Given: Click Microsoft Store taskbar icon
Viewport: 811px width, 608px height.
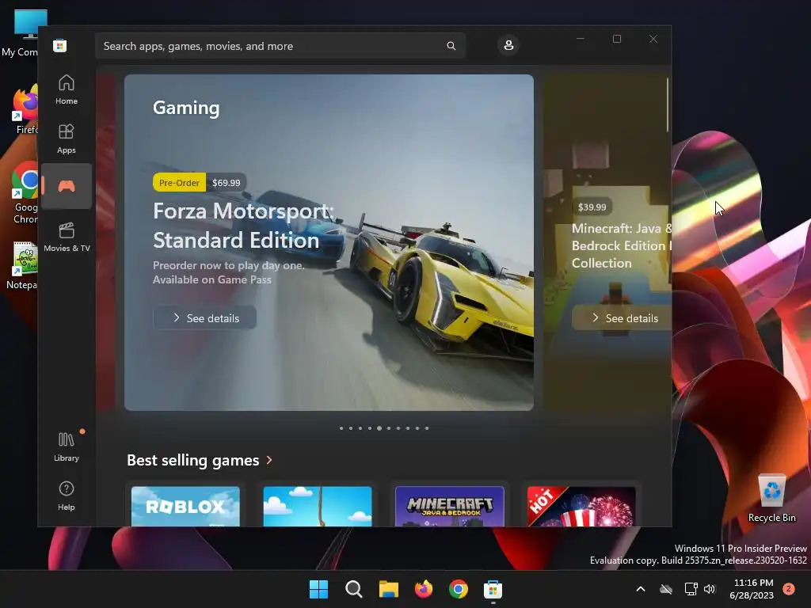Looking at the screenshot, I should coord(493,589).
